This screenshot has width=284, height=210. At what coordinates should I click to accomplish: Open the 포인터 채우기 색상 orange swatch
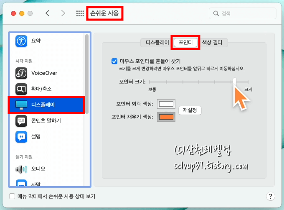[166, 117]
